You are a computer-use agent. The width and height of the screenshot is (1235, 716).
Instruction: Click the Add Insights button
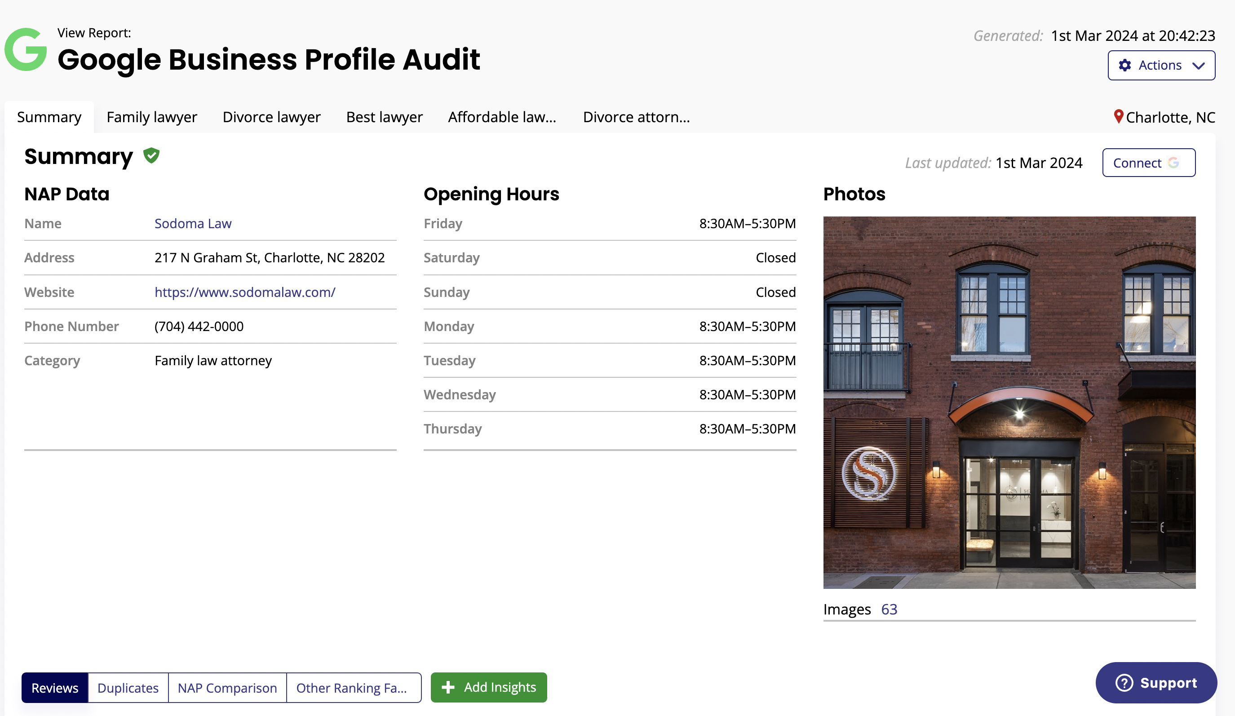[x=489, y=688]
